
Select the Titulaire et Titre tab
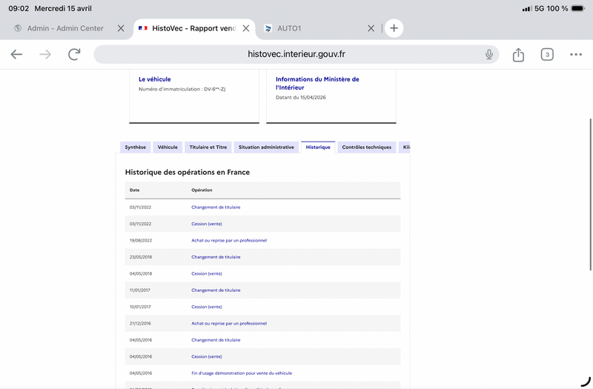coord(208,147)
